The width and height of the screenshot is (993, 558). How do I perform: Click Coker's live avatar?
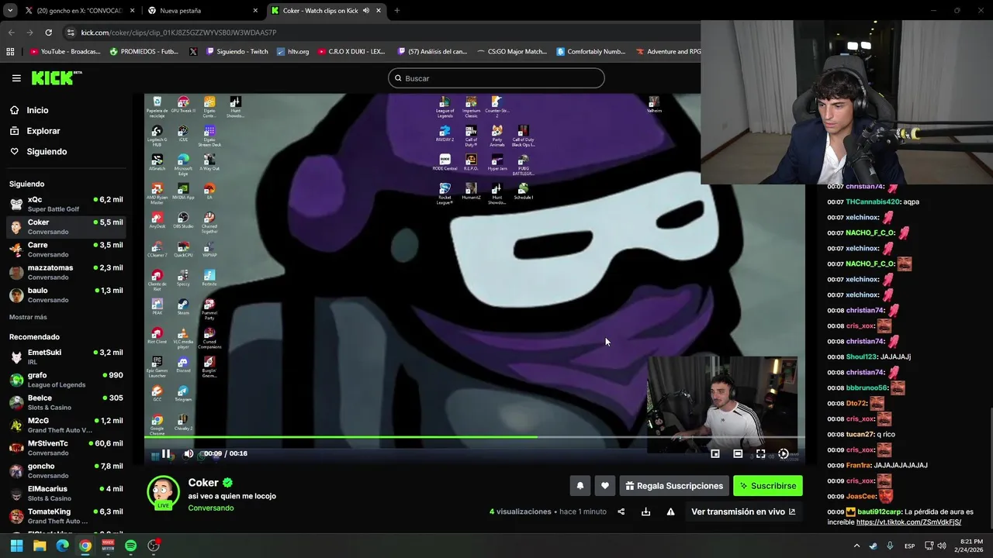click(x=164, y=492)
